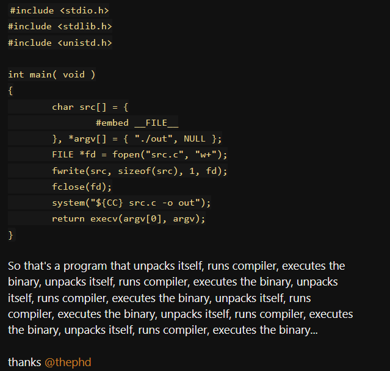The width and height of the screenshot is (390, 371).
Task: Click the line containing "./out", NULL
Action: click(x=137, y=139)
